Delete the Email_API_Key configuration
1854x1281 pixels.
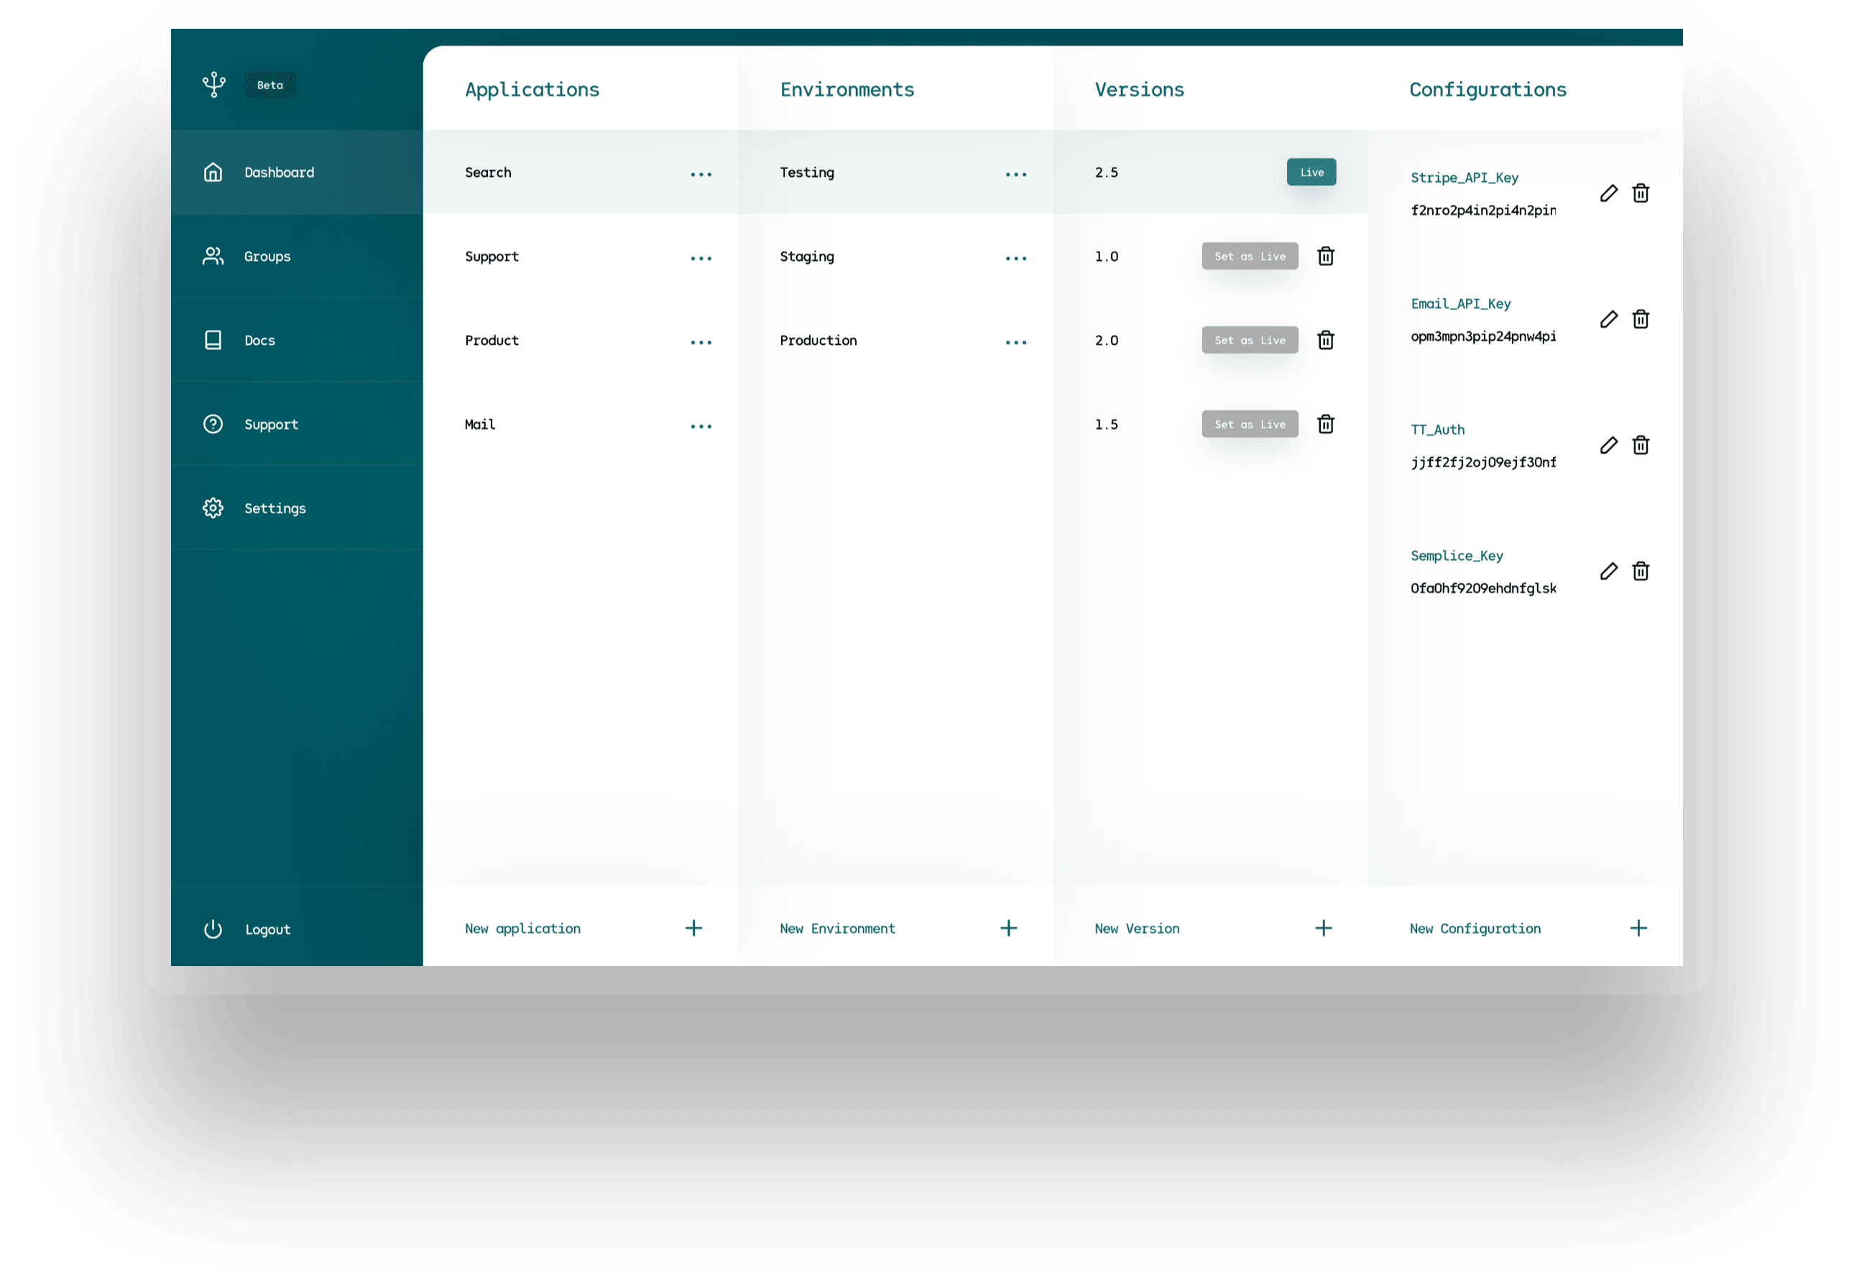click(x=1641, y=319)
